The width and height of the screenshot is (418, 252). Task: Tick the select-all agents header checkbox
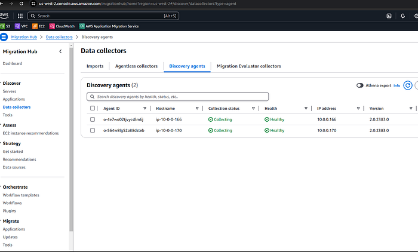click(93, 108)
